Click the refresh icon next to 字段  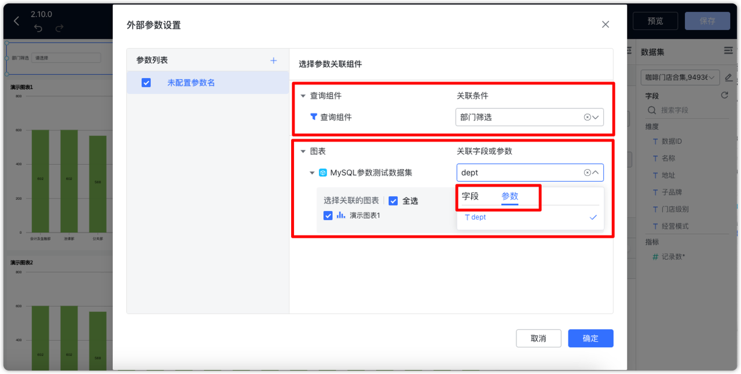[x=724, y=96]
